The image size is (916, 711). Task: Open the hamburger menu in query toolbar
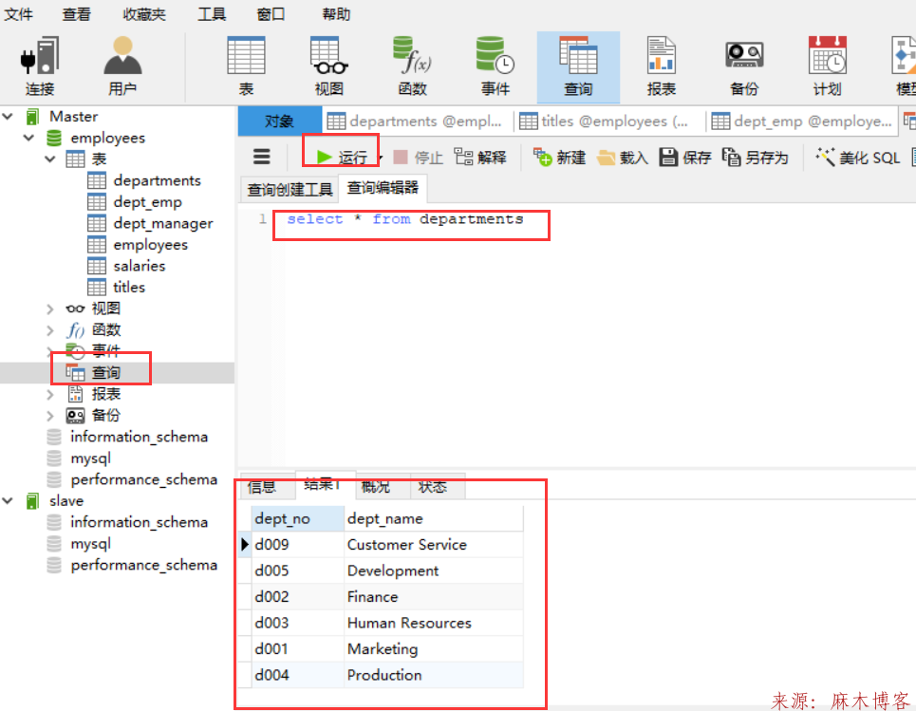coord(261,157)
